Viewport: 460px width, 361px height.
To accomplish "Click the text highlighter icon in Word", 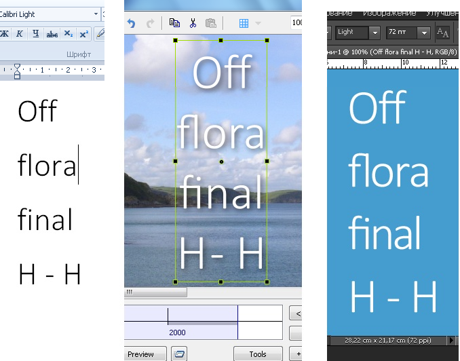I will click(x=100, y=33).
